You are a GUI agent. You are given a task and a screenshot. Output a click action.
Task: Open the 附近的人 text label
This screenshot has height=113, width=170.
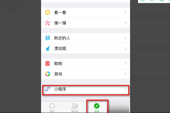coord(62,38)
